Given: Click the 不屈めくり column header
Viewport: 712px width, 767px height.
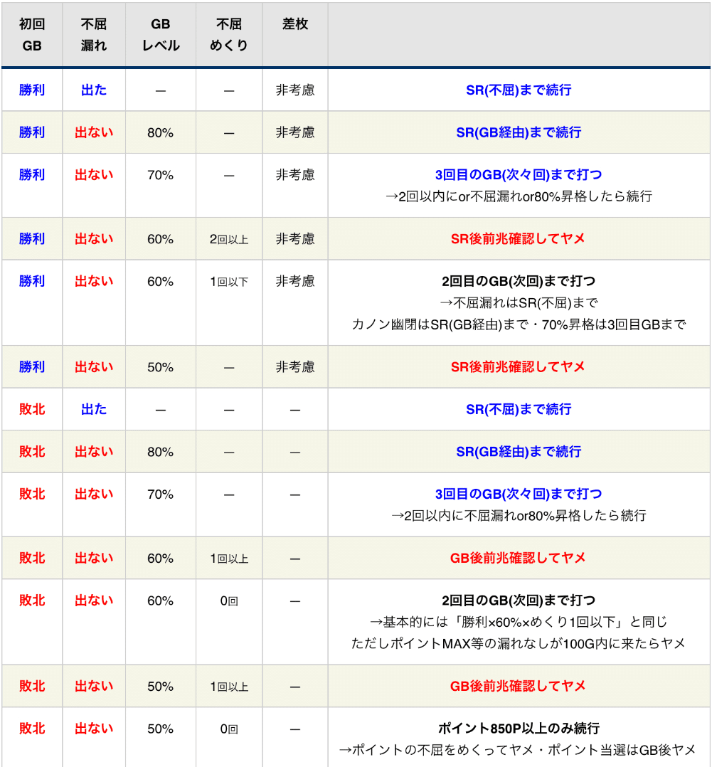Looking at the screenshot, I should (229, 35).
